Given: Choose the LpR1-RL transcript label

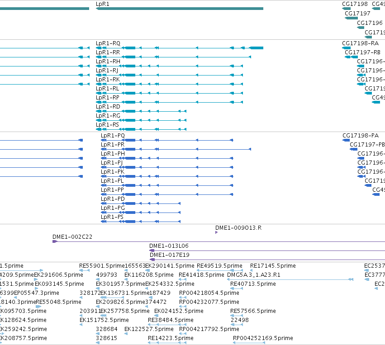Looking at the screenshot, I should point(108,89).
